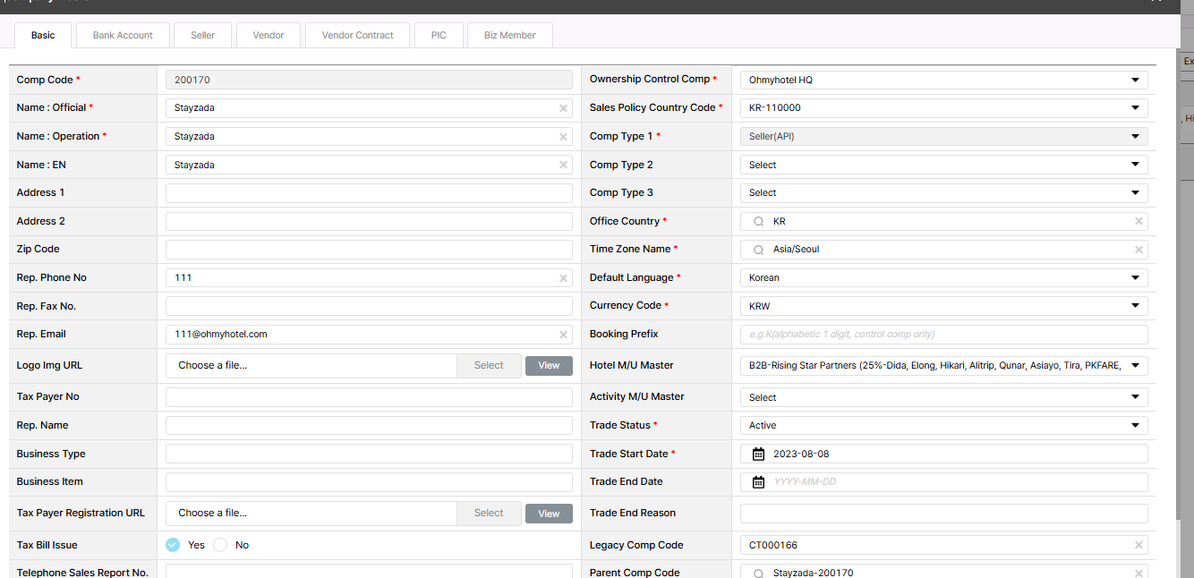The width and height of the screenshot is (1194, 578).
Task: Click the Telephone Sales Report No. input field
Action: click(369, 571)
